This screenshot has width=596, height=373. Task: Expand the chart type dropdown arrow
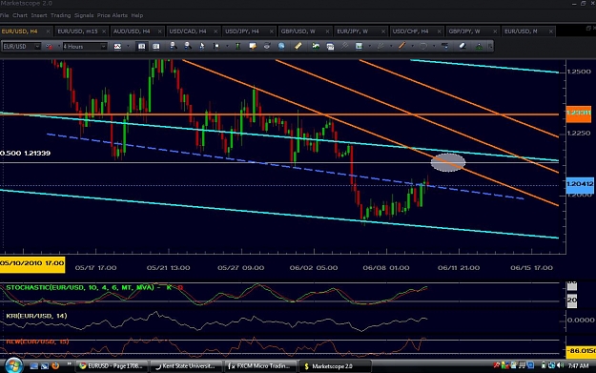point(128,47)
